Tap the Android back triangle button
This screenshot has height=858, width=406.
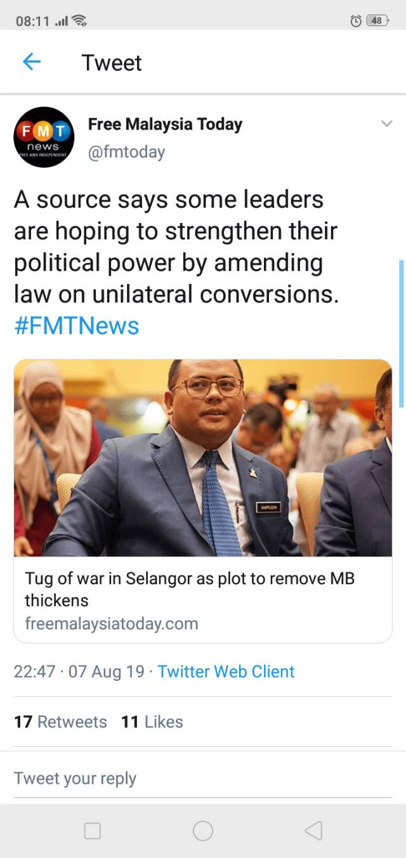[313, 831]
